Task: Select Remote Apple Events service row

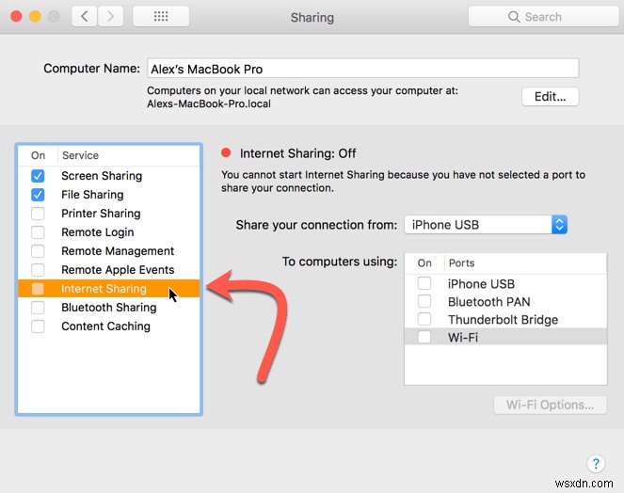Action: coord(108,270)
